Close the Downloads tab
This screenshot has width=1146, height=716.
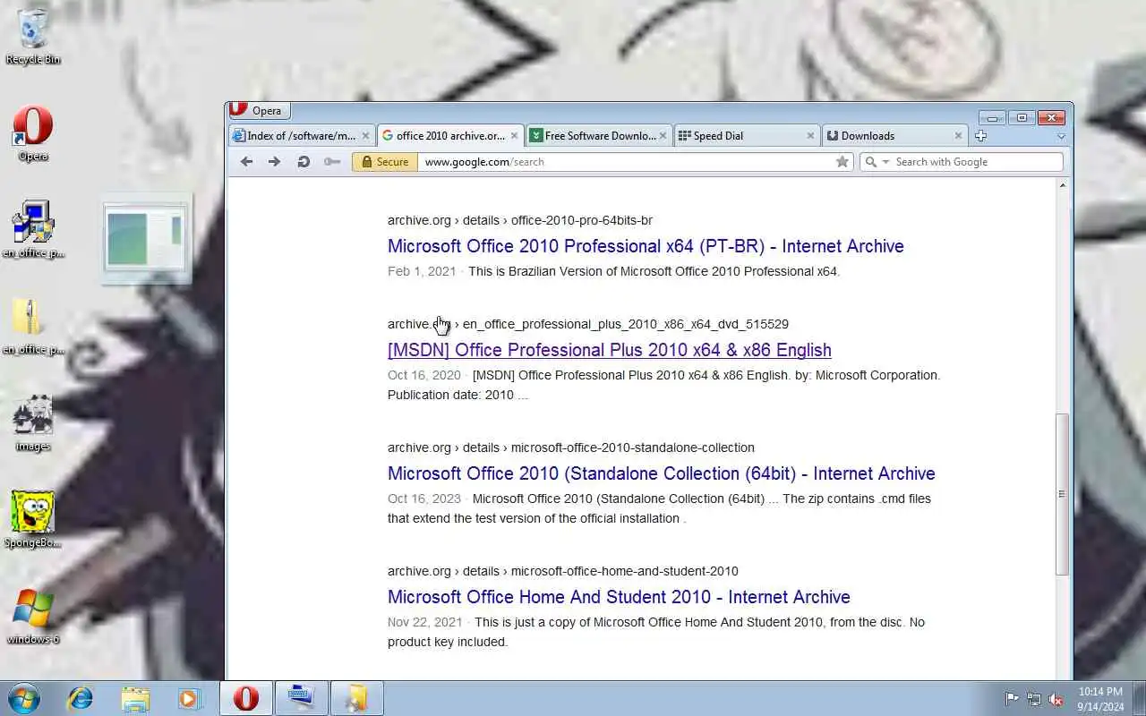click(958, 136)
